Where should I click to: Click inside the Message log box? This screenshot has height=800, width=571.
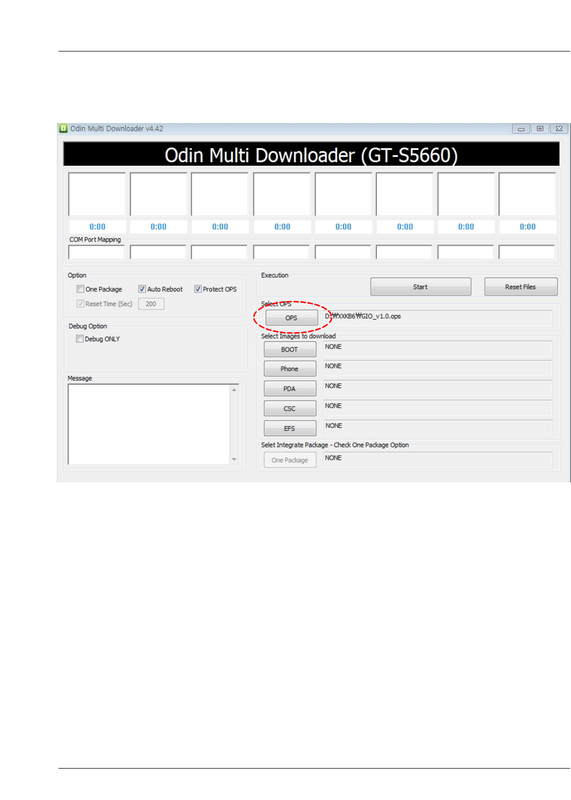tap(149, 424)
